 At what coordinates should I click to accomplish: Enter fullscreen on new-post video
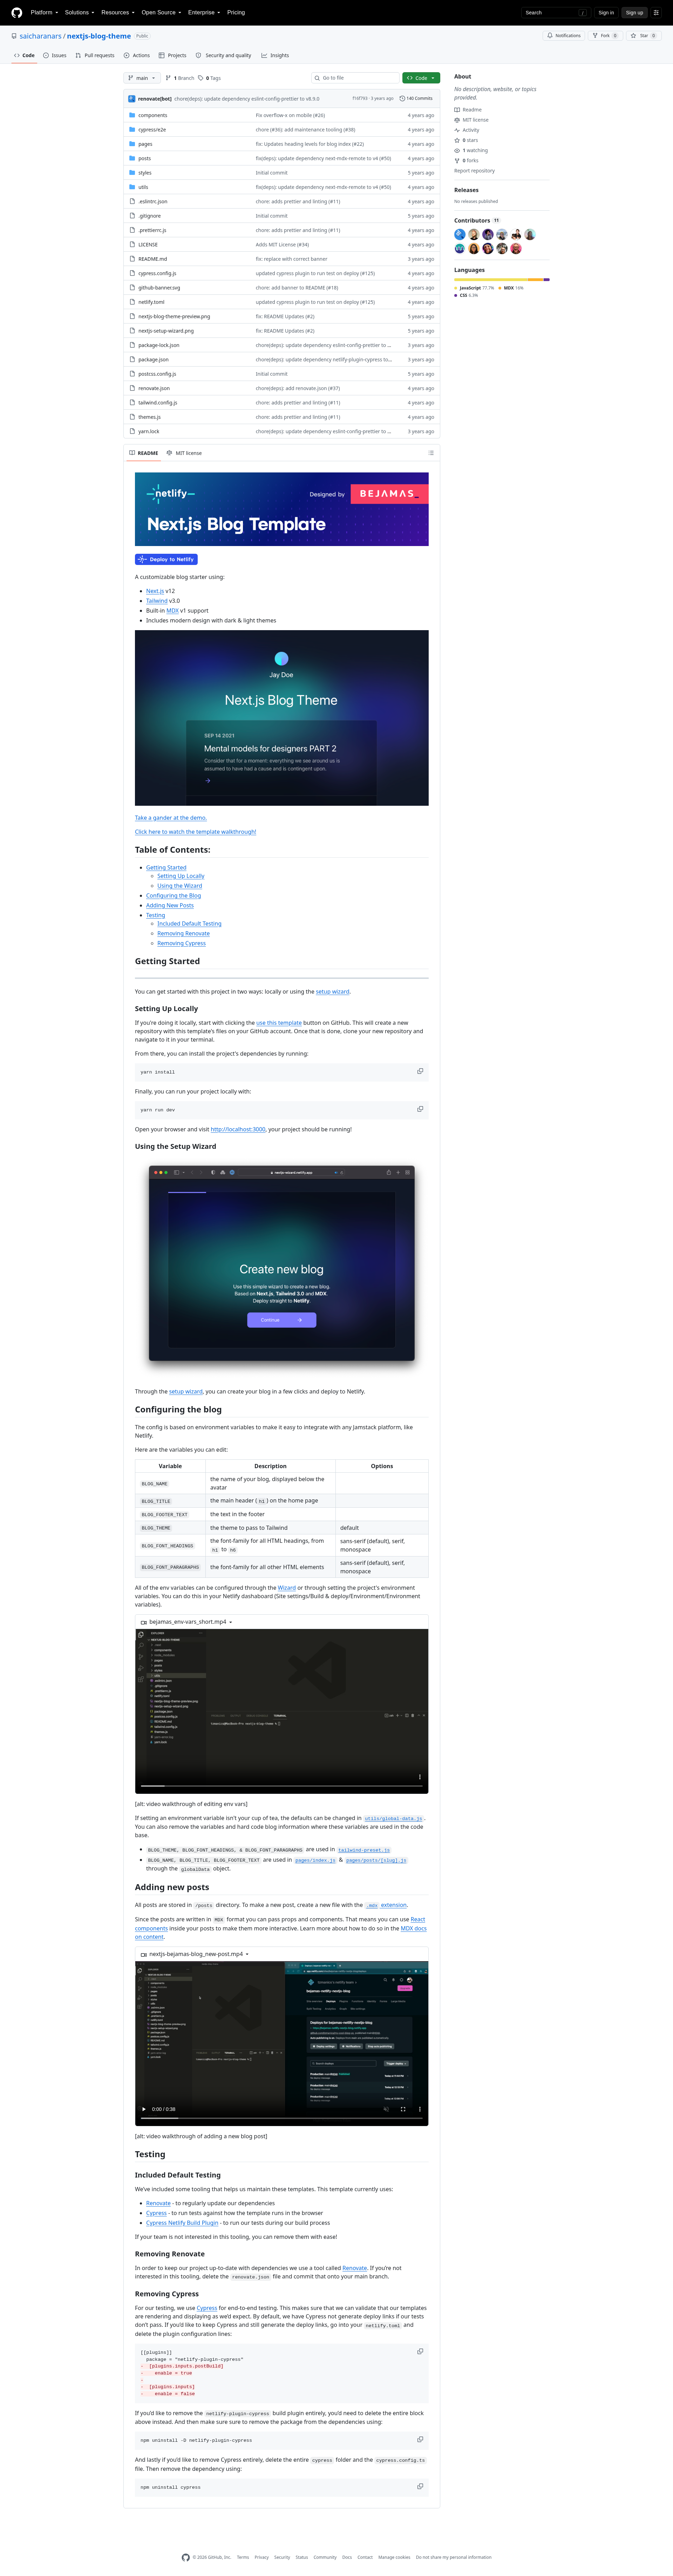403,2109
